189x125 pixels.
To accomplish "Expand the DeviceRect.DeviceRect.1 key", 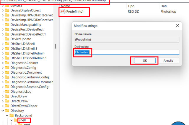I will click(3, 34).
